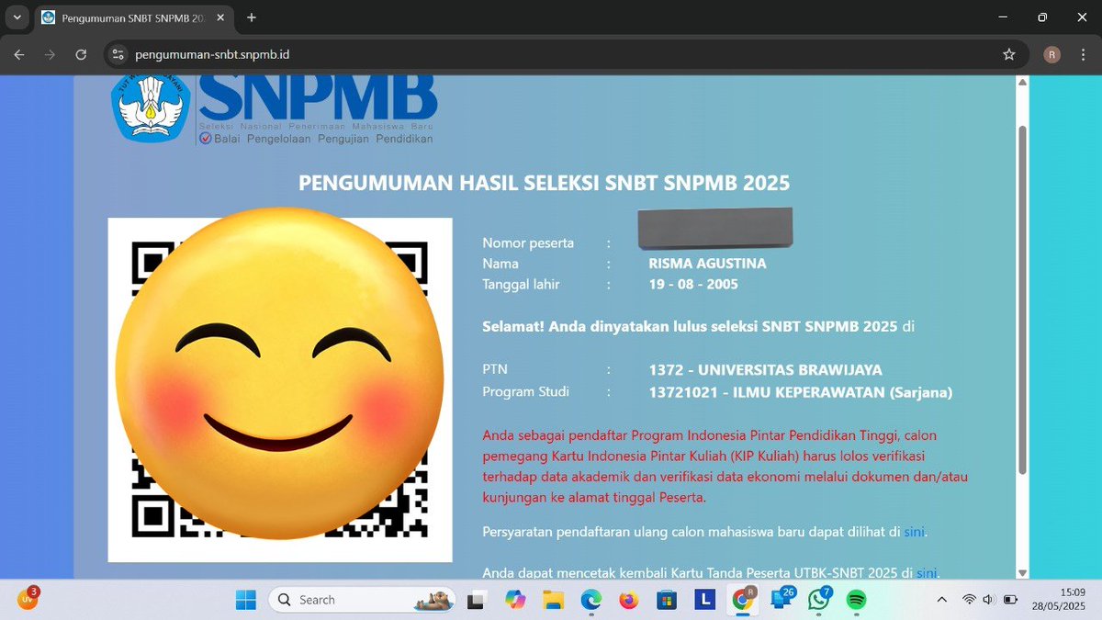Click Tanggal lahir label
This screenshot has width=1102, height=620.
pyautogui.click(x=521, y=284)
